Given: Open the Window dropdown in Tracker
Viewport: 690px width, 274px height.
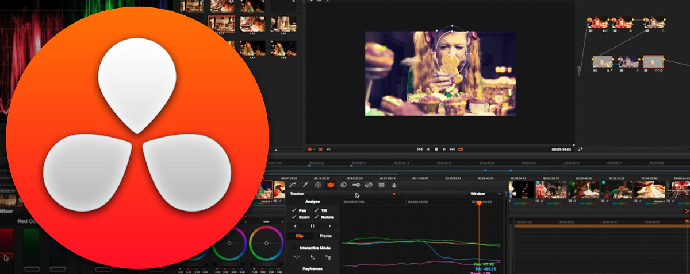Looking at the screenshot, I should pos(485,194).
